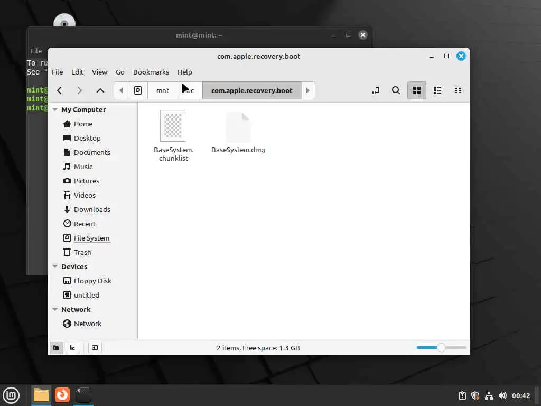Open Videos in the sidebar
This screenshot has width=541, height=406.
pos(85,195)
